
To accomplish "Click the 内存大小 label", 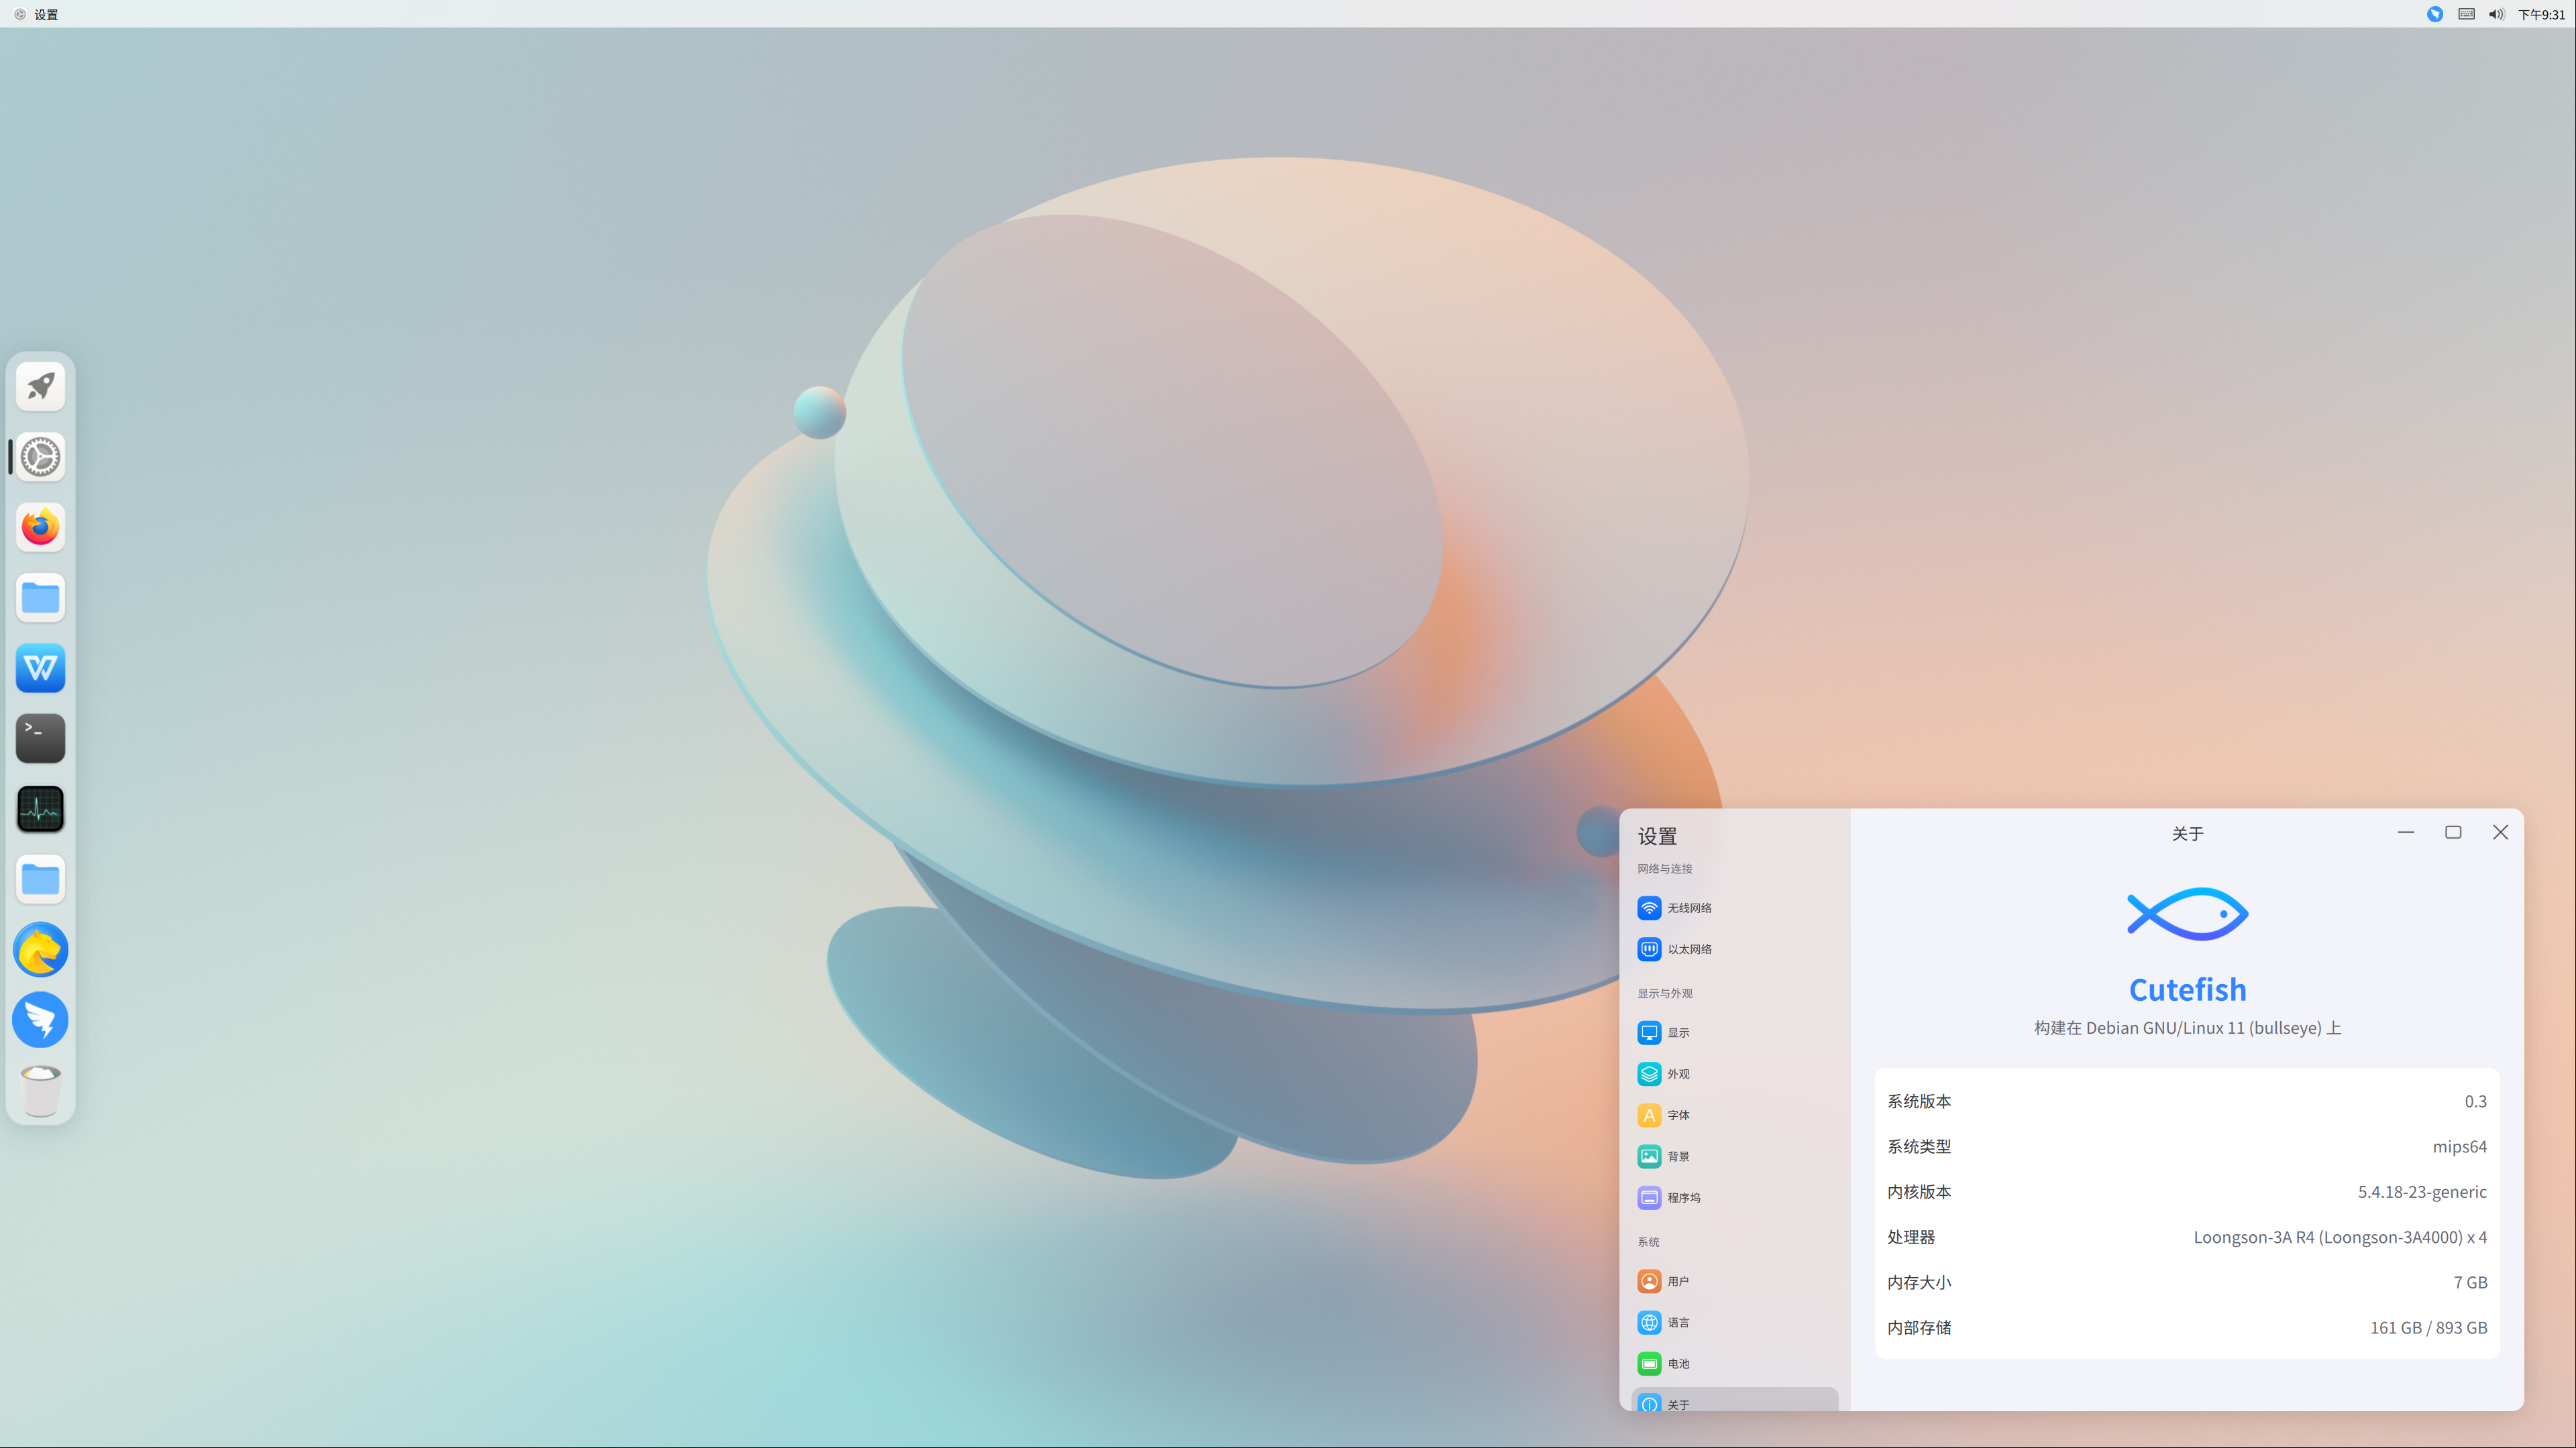I will point(1919,1282).
